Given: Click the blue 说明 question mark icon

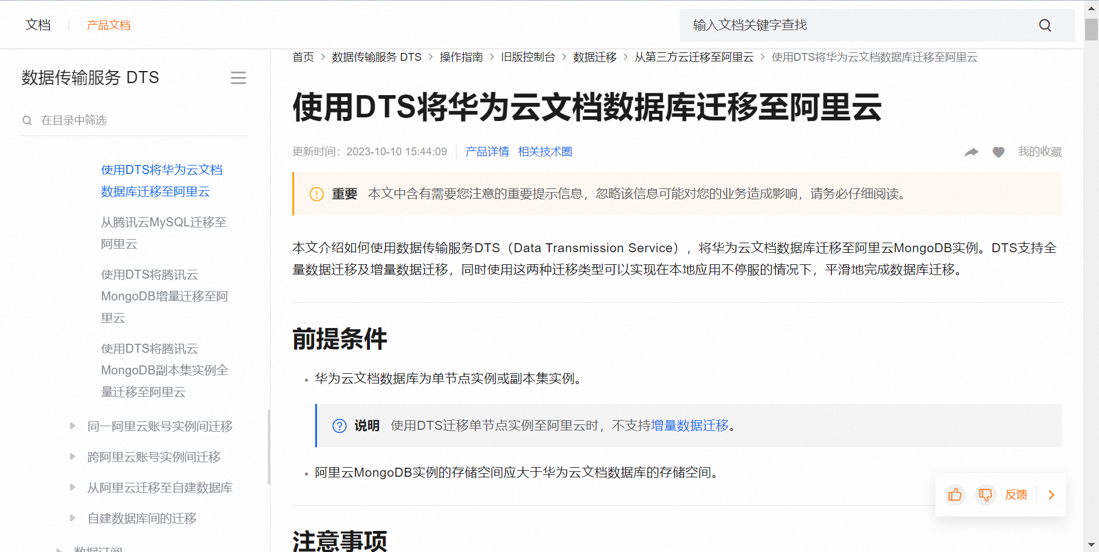Looking at the screenshot, I should click(339, 426).
